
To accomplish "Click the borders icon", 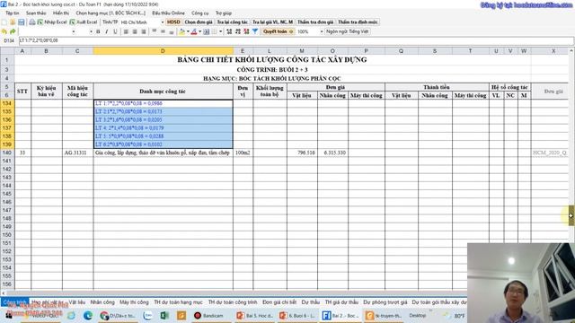I will 215,32.
